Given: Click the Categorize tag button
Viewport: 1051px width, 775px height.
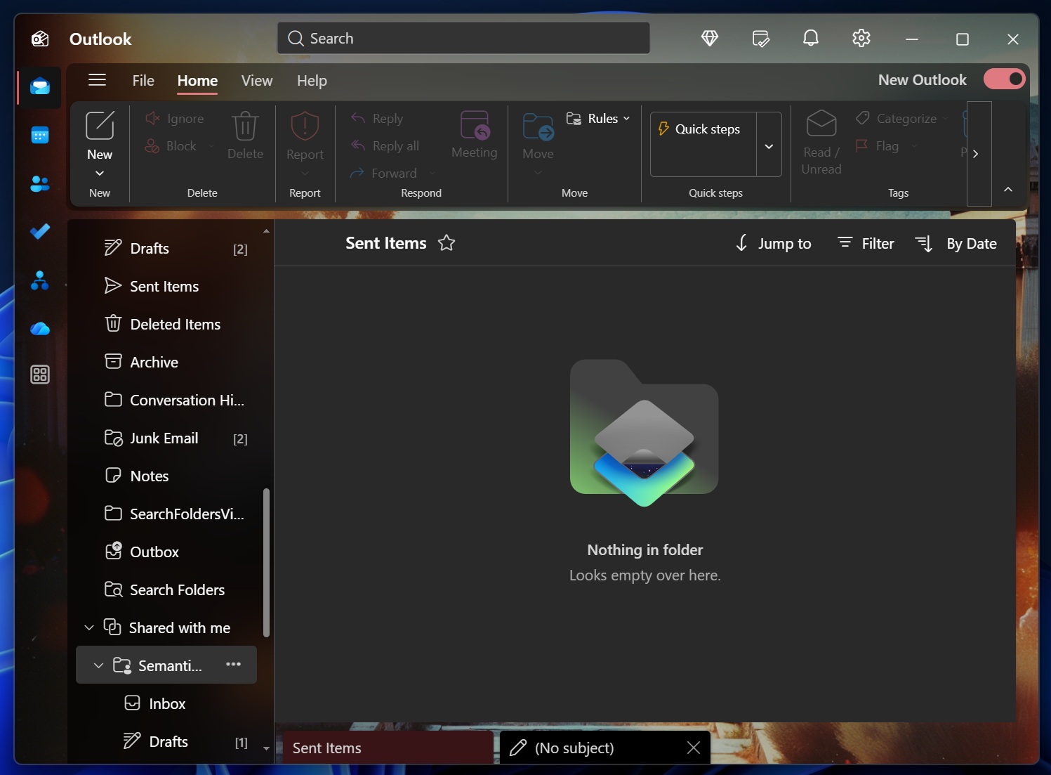Looking at the screenshot, I should coord(897,119).
